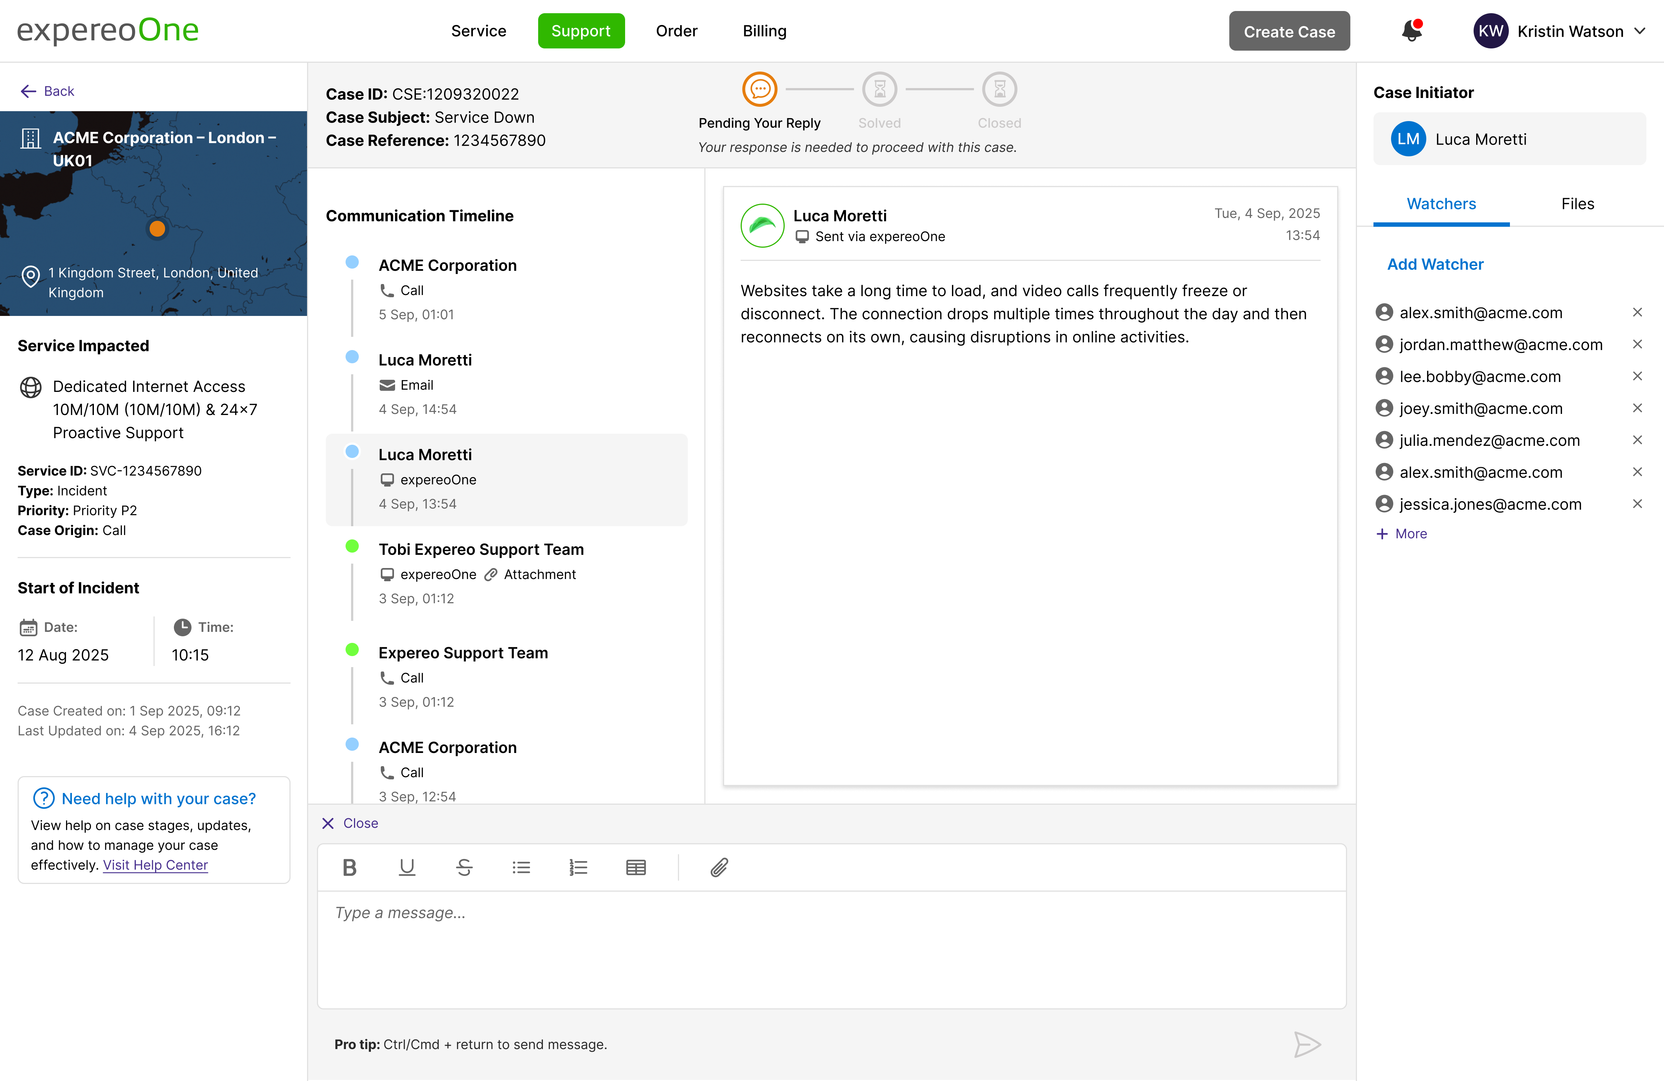Click the Type a message field
The image size is (1664, 1081).
(x=831, y=948)
